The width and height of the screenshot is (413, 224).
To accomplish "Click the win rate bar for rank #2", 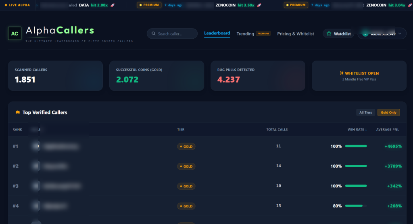I will 356,166.
